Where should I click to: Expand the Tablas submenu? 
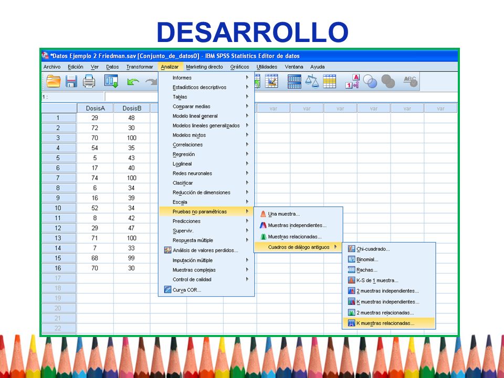point(206,97)
